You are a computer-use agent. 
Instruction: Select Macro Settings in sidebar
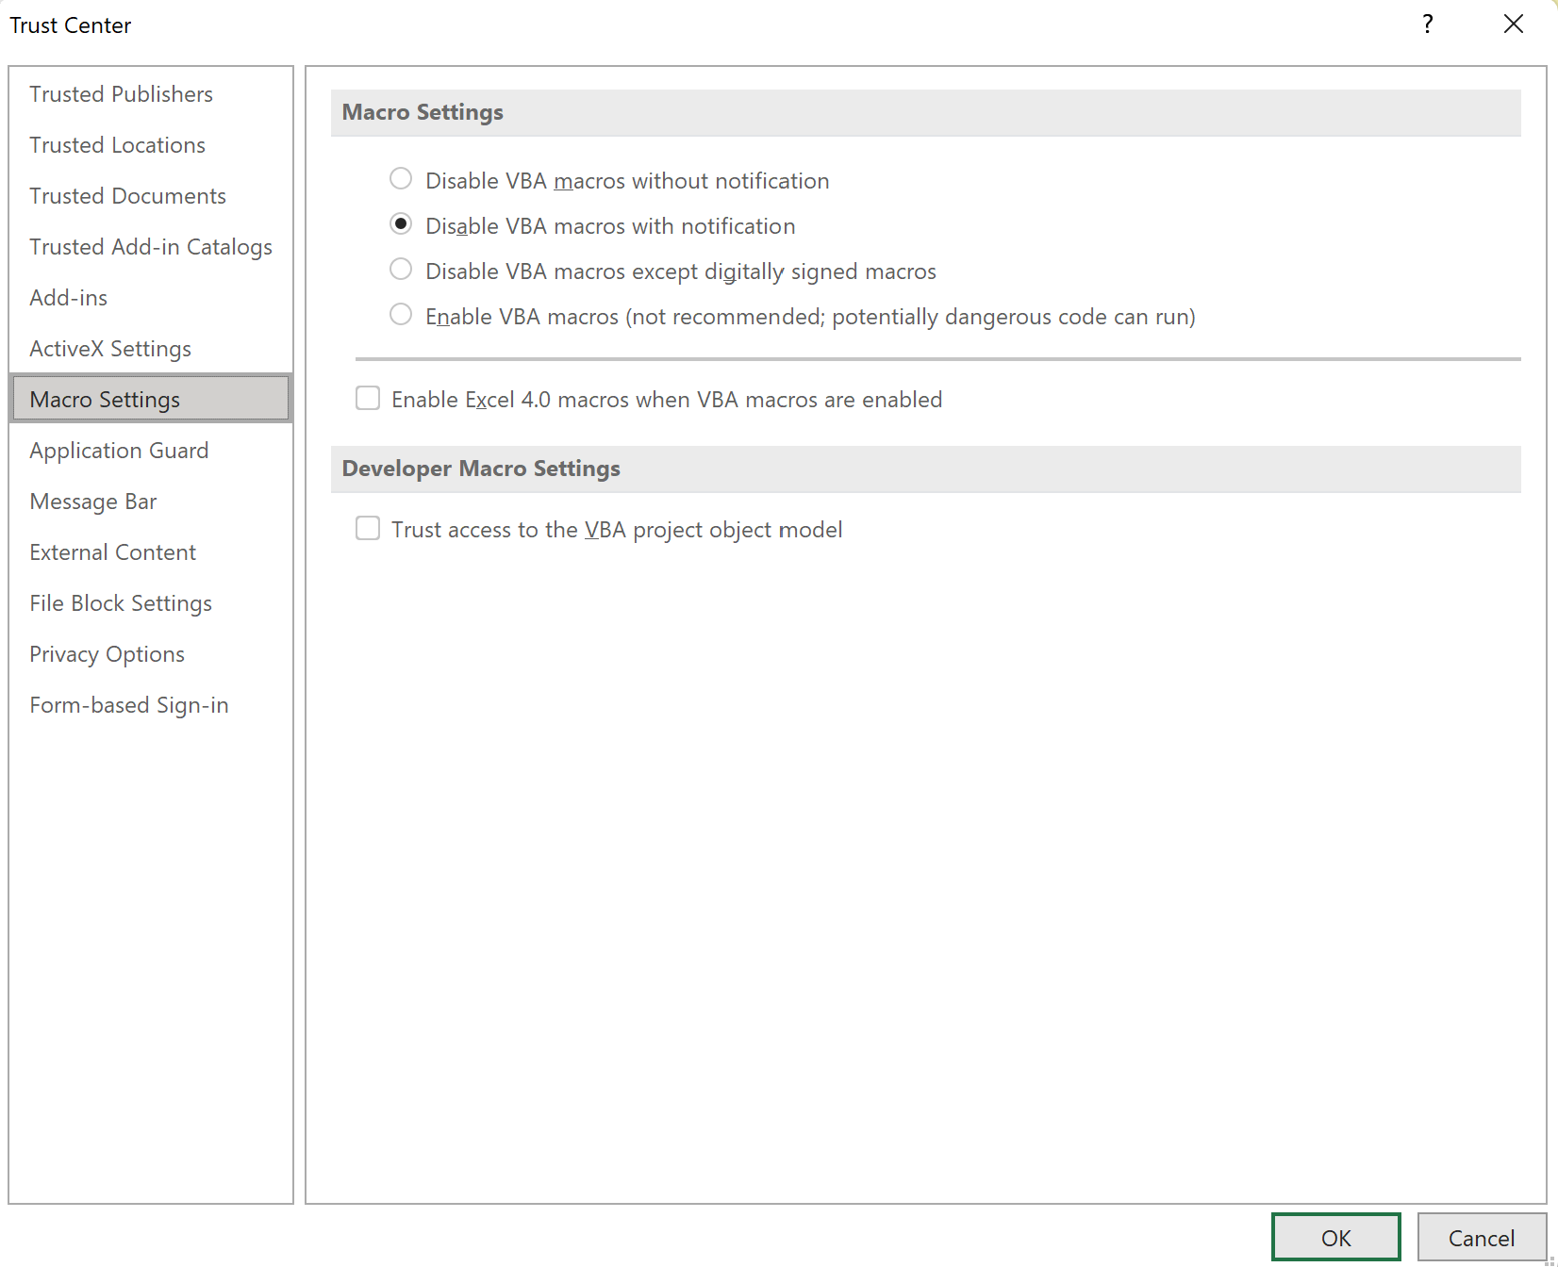point(151,399)
